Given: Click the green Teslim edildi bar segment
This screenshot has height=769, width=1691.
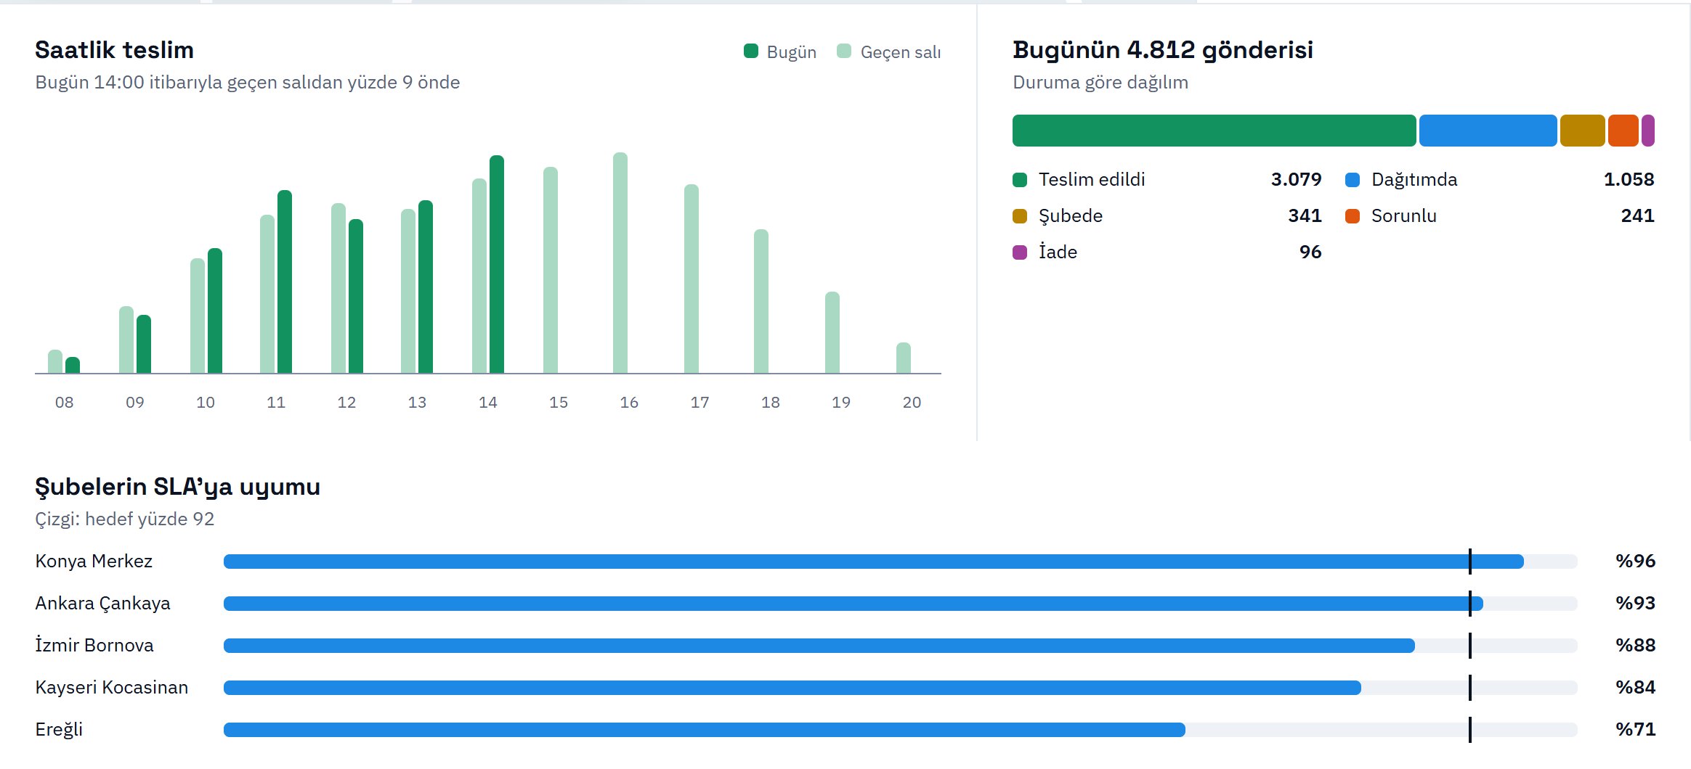Looking at the screenshot, I should 1214,131.
